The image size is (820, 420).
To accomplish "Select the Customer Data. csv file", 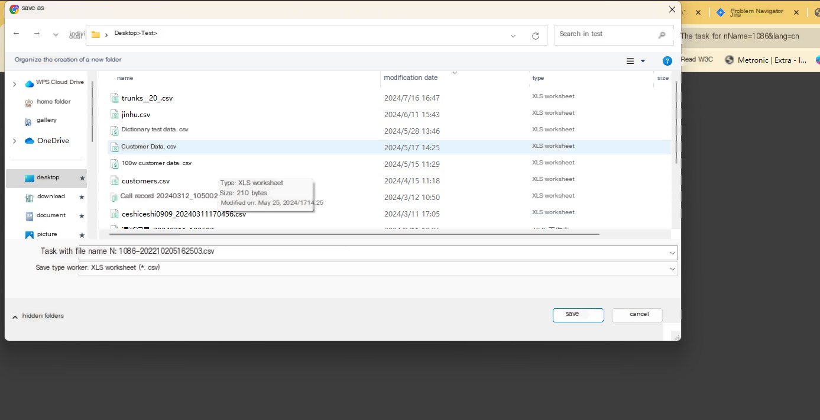I will pos(148,147).
